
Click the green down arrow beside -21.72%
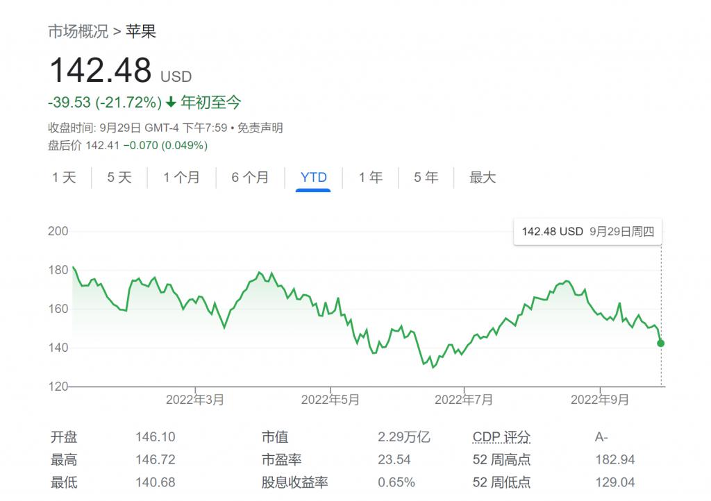[x=171, y=103]
